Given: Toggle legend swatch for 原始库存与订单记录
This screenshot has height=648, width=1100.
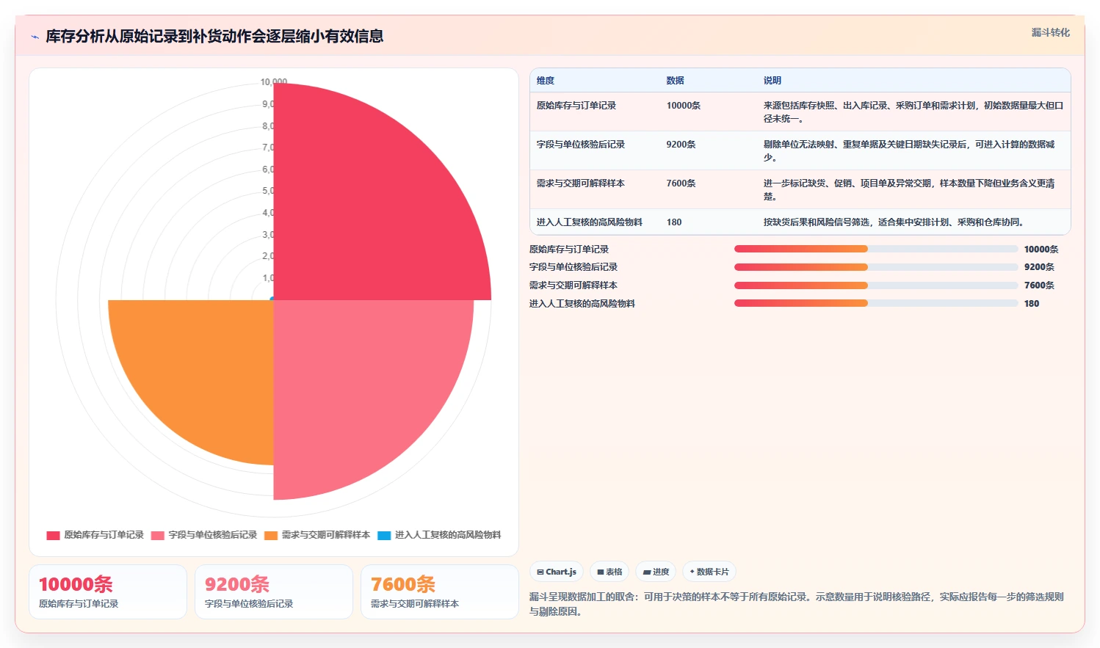Looking at the screenshot, I should point(53,535).
